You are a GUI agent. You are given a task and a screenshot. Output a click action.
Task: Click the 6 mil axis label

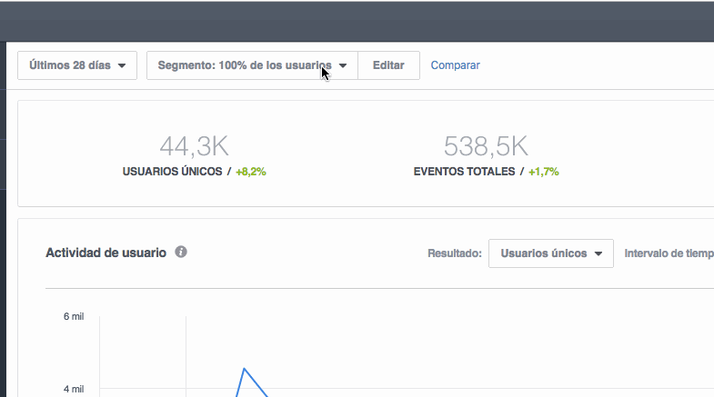coord(74,316)
